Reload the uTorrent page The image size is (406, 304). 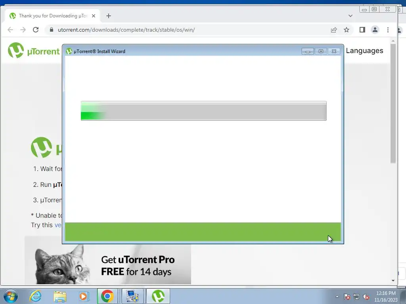(x=36, y=30)
